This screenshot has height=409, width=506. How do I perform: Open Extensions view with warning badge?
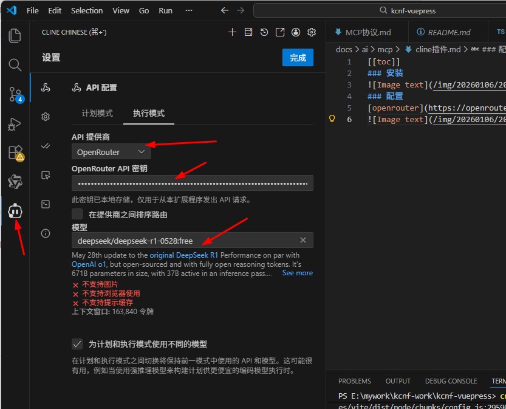pos(16,153)
